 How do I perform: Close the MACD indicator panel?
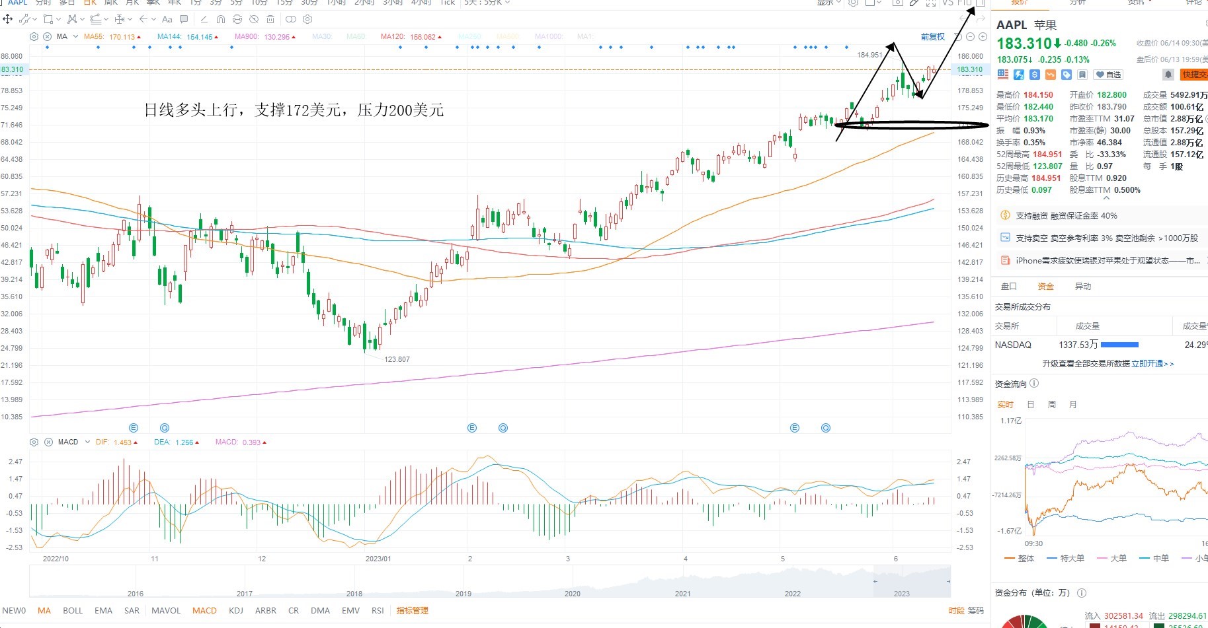pos(48,442)
